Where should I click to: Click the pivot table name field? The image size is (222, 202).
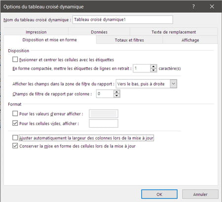pos(123,20)
